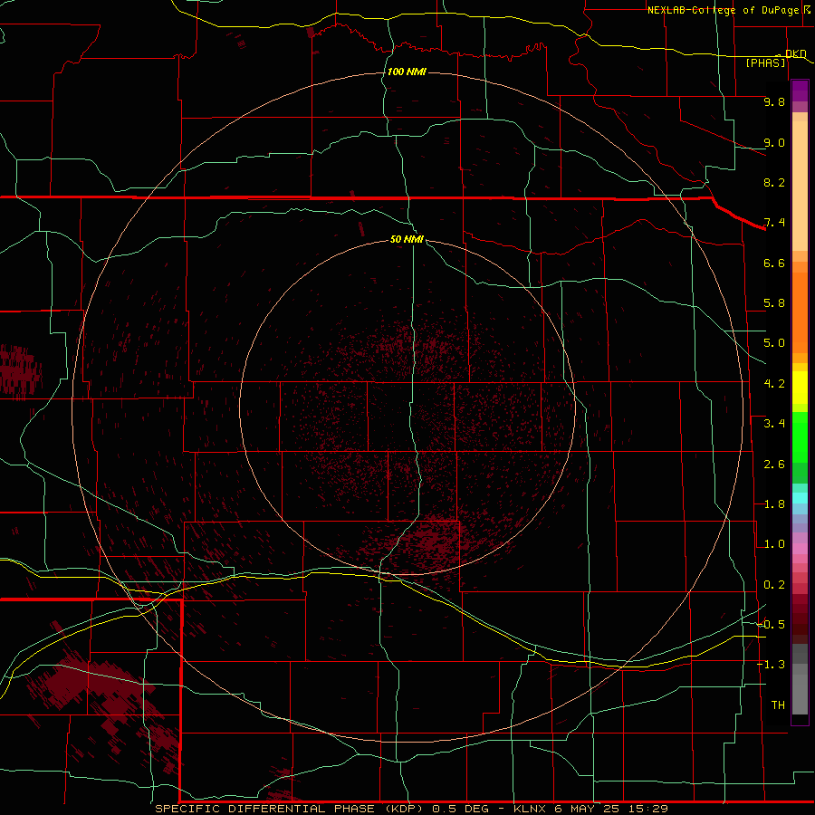Click the 3.4 value on color scale
Screen dimensions: 815x815
click(774, 424)
